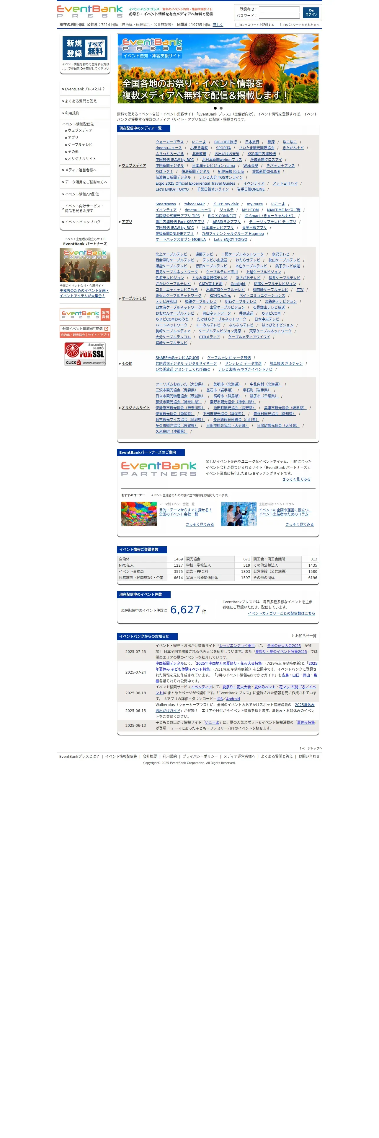Open 会社概要 footer link
Viewport: 379px width, 1138px height.
(150, 756)
